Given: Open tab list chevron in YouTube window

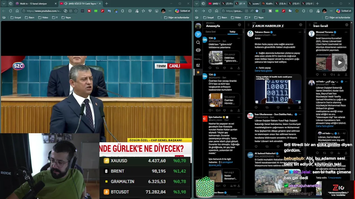Looking at the screenshot, I should (x=4, y=4).
